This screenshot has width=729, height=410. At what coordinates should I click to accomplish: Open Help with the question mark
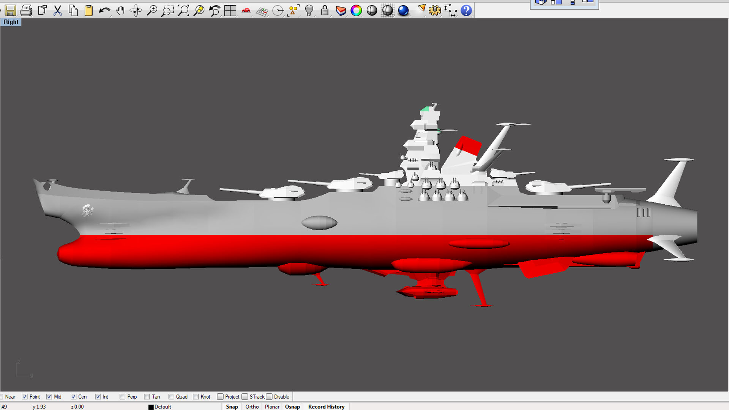[x=466, y=10]
